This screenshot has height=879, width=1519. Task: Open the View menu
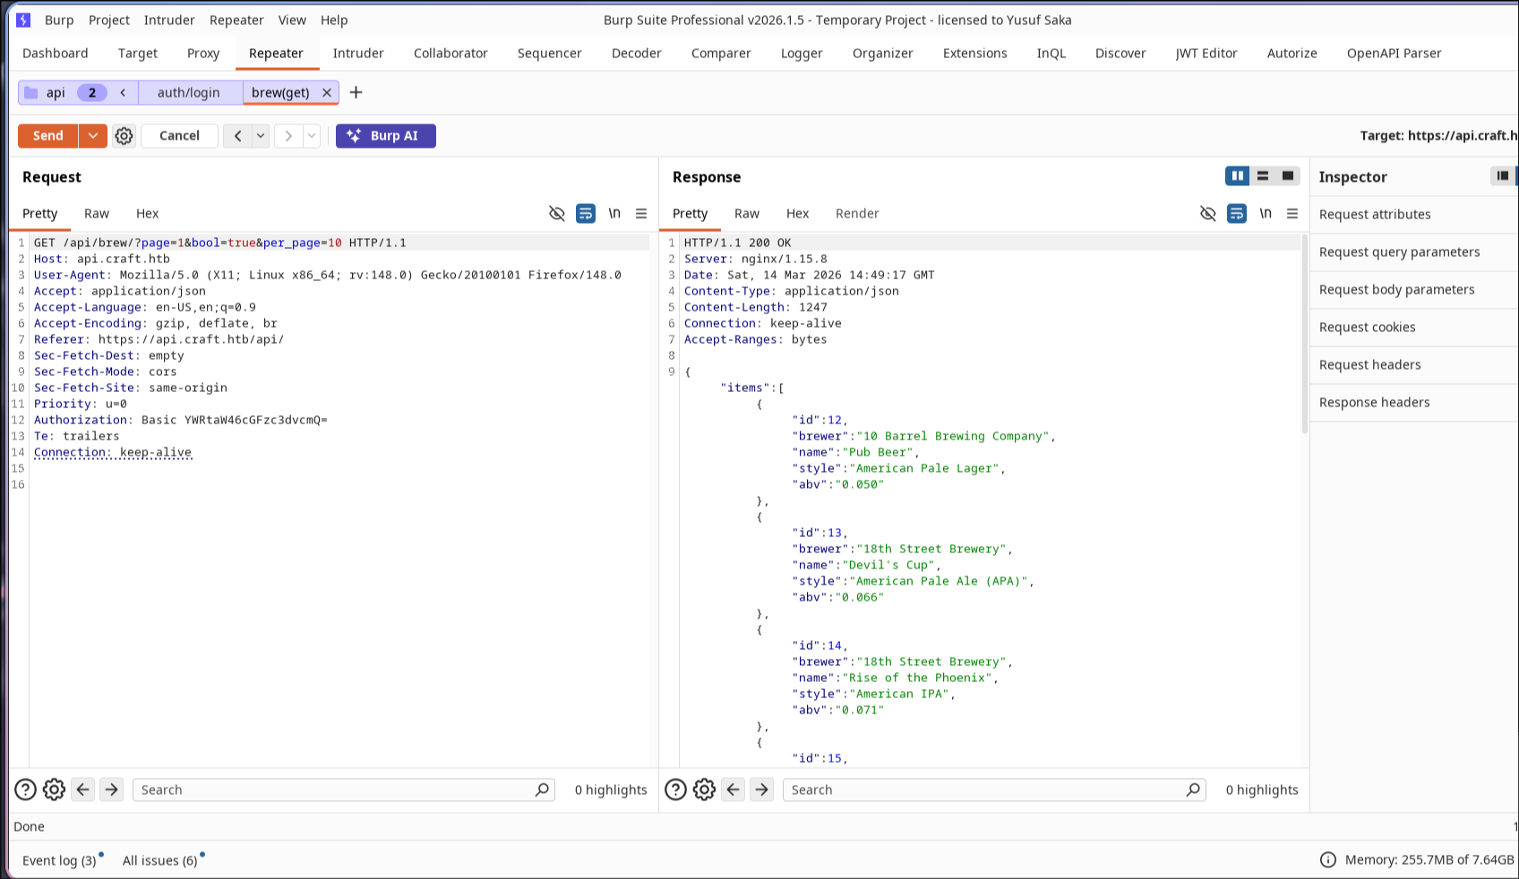click(292, 20)
